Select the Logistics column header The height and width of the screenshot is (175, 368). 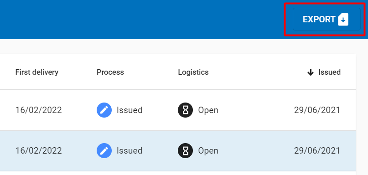pyautogui.click(x=193, y=72)
